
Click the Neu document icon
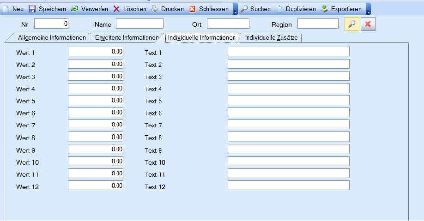point(6,9)
